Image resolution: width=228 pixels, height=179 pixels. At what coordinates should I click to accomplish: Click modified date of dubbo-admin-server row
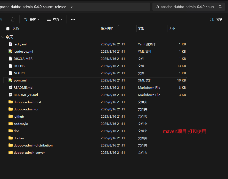click(x=113, y=152)
